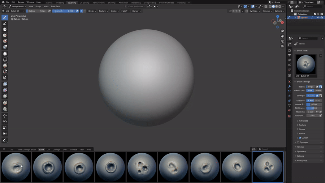Switch to Rendered viewport shading
The image size is (325, 183).
(x=280, y=7)
